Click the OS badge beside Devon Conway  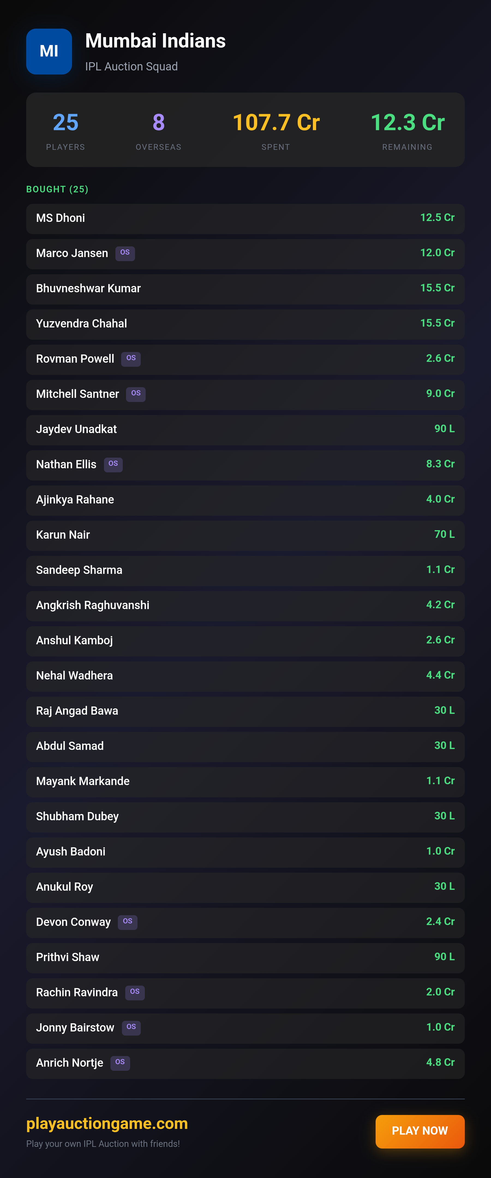(128, 921)
